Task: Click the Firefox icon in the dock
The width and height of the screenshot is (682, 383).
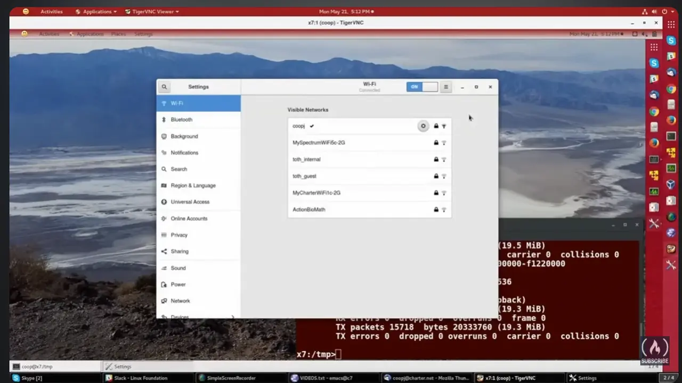Action: [671, 120]
